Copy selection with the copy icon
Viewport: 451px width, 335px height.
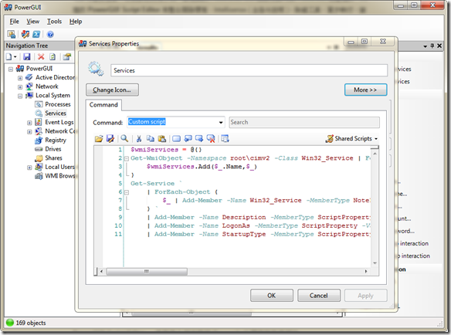(x=150, y=139)
